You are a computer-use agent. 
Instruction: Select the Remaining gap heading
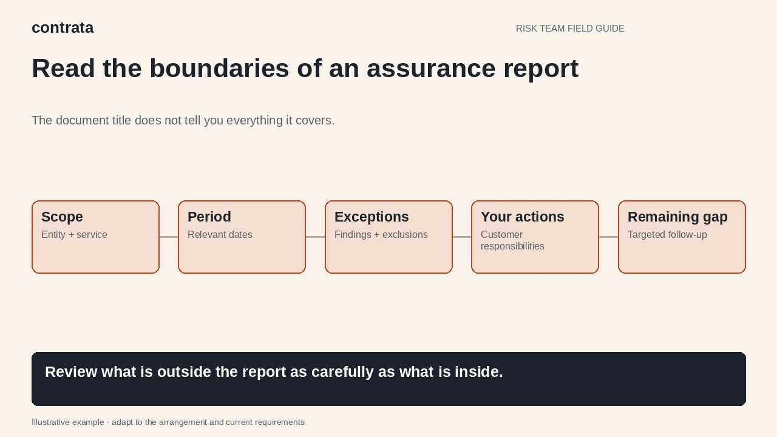(677, 217)
